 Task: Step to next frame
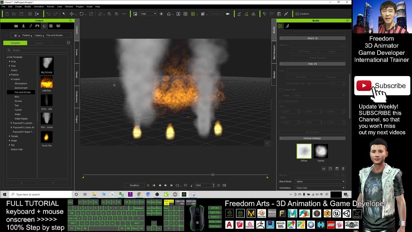click(165, 185)
